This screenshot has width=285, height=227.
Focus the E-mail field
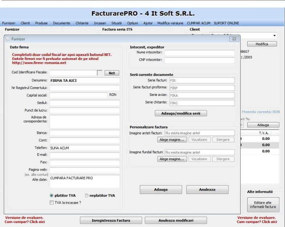coord(84,155)
